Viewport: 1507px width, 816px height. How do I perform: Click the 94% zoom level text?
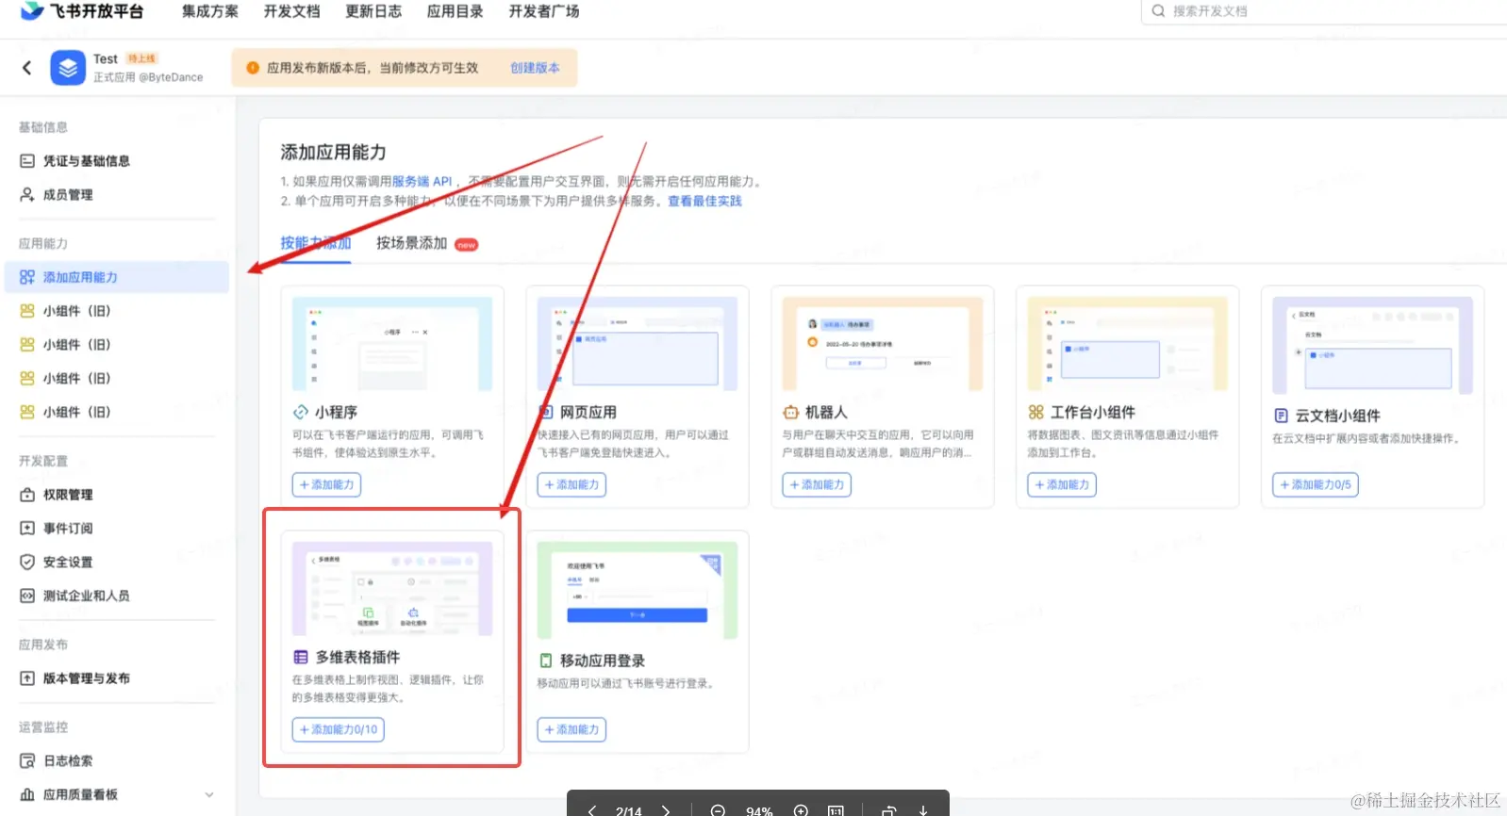coord(759,810)
